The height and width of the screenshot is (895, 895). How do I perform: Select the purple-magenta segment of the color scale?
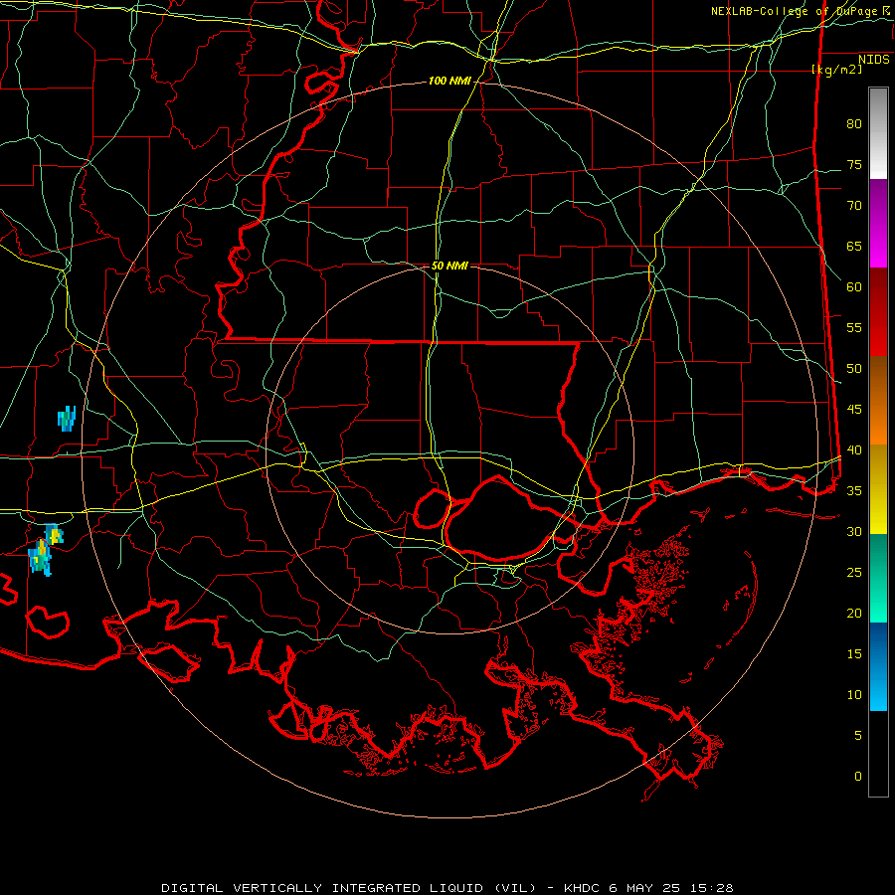pyautogui.click(x=878, y=223)
